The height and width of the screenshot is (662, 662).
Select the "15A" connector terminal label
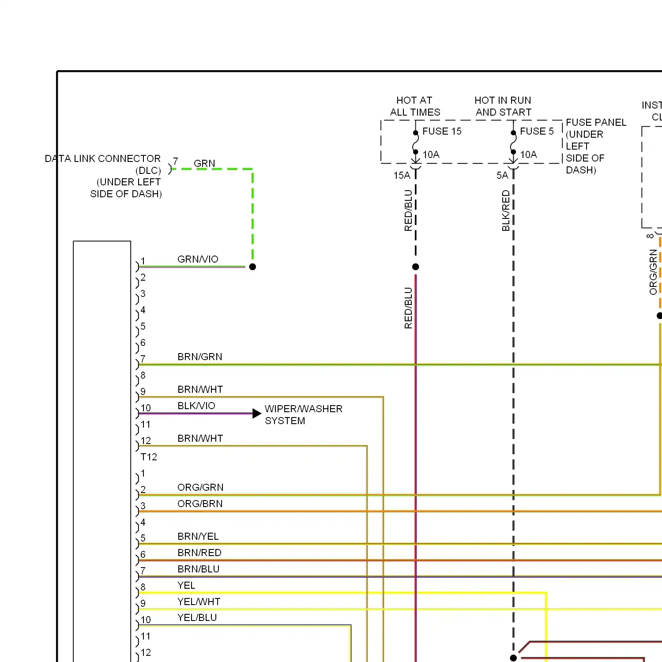pyautogui.click(x=402, y=175)
